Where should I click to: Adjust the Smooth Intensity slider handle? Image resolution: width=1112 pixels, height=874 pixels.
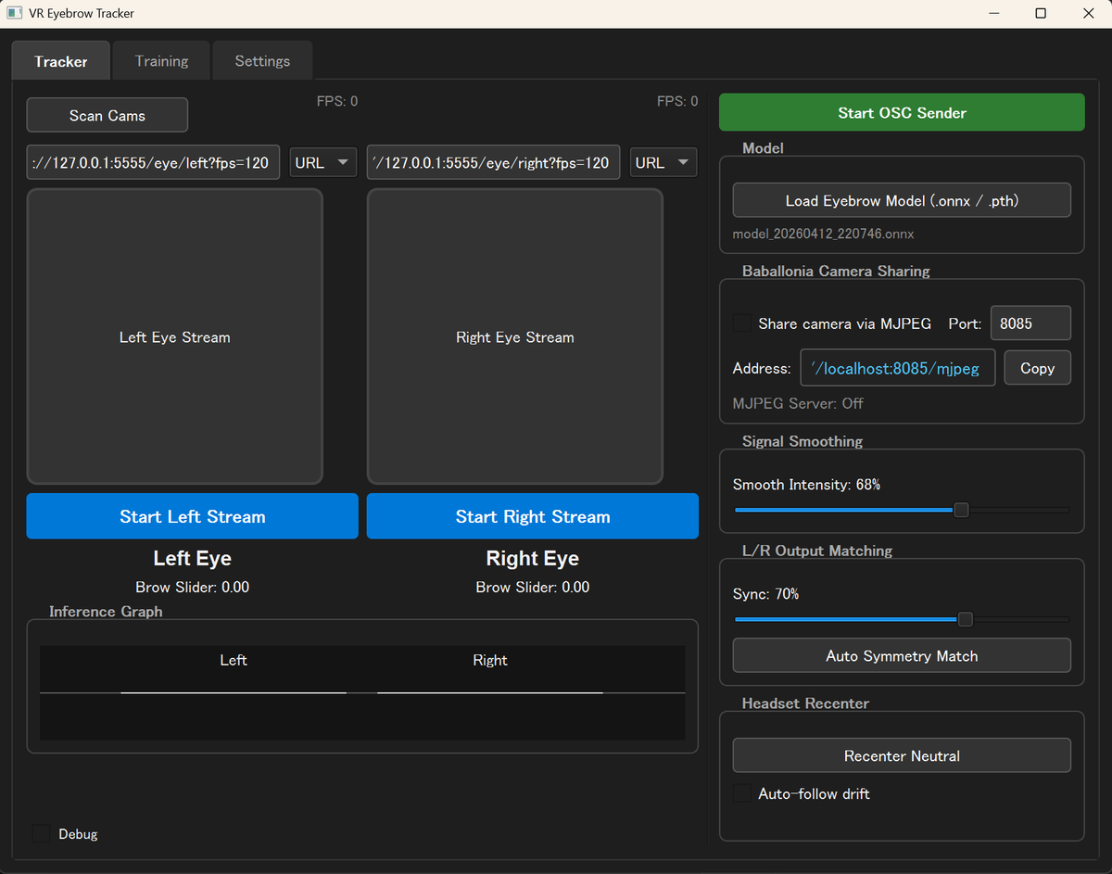(x=961, y=510)
